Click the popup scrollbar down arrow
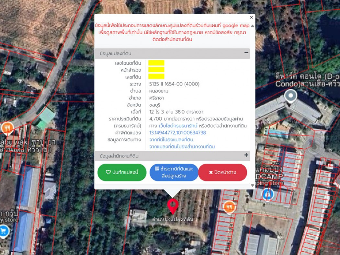The height and width of the screenshot is (255, 340). pyautogui.click(x=253, y=186)
